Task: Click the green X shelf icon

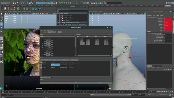Action: pos(18,8)
